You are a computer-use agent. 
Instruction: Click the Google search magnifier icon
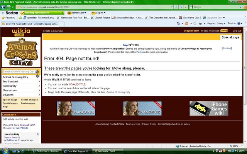(x=241, y=7)
